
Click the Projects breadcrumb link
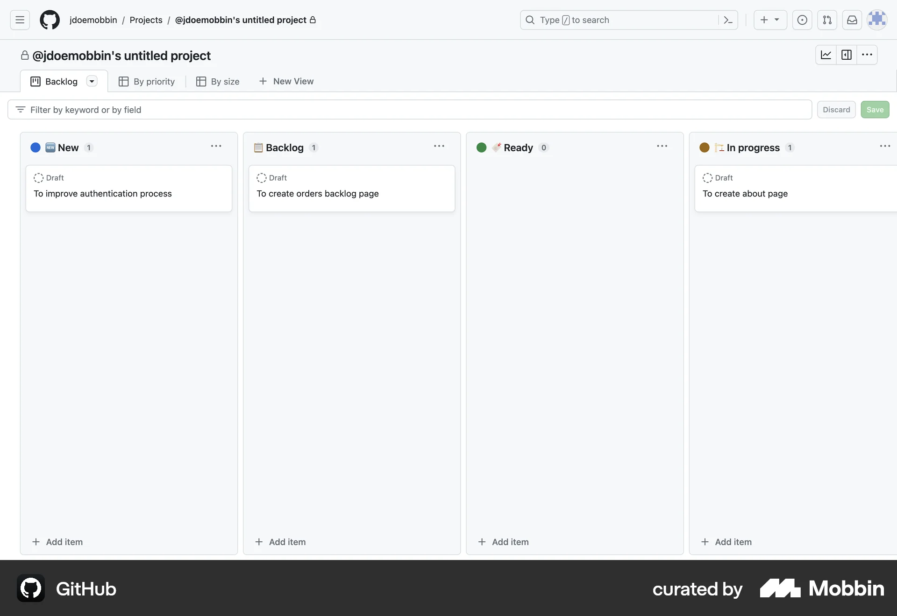point(146,20)
